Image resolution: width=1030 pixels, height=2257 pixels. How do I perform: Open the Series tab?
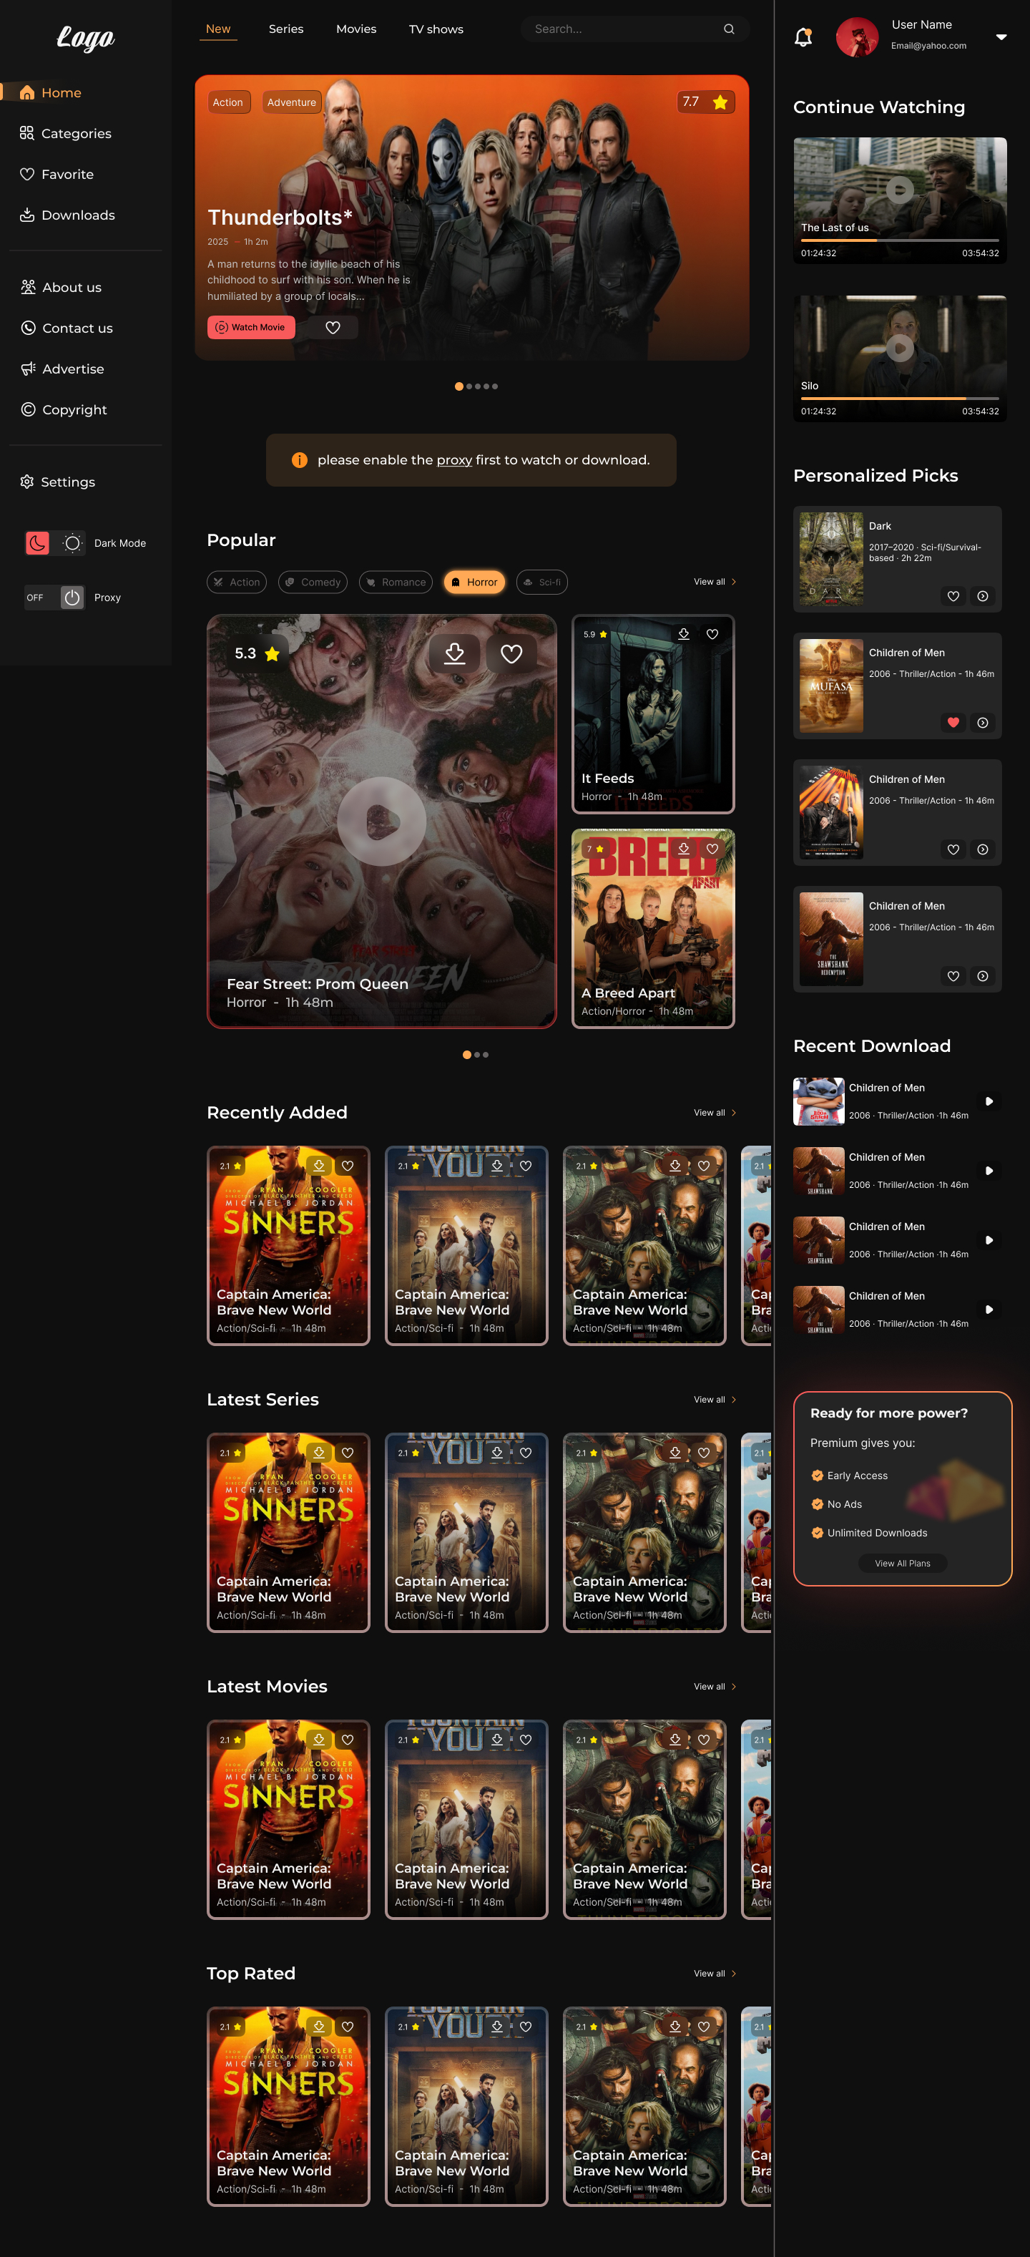tap(286, 29)
